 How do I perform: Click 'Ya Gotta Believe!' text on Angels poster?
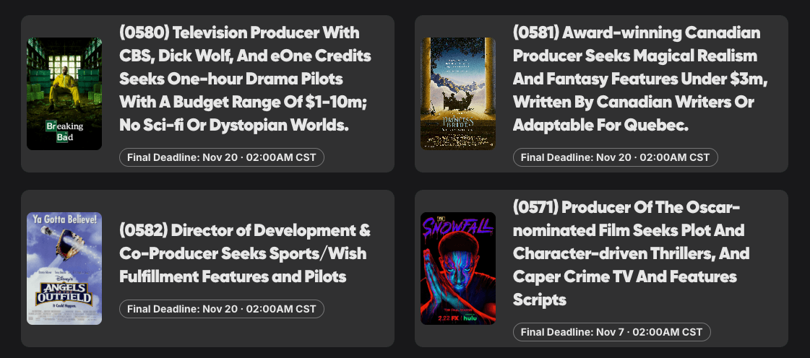(x=64, y=218)
